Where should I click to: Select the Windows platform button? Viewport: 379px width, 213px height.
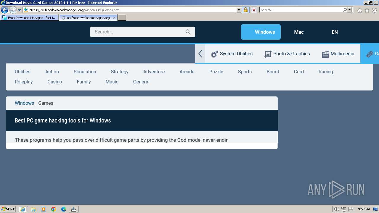coord(261,32)
